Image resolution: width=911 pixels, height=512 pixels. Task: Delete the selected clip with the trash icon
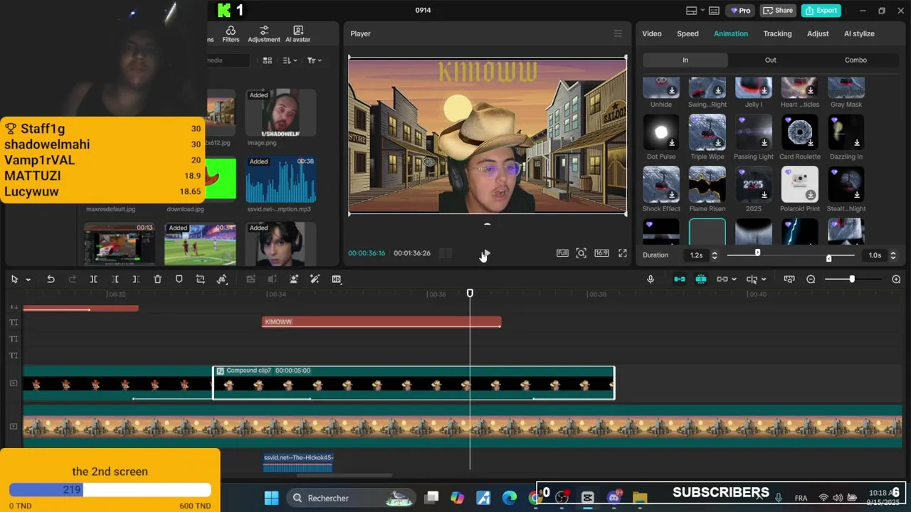157,279
